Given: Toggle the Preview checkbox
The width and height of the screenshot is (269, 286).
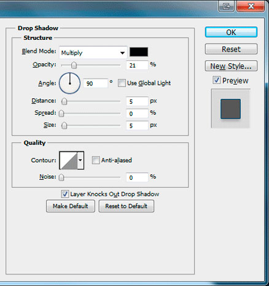Looking at the screenshot, I should [x=216, y=80].
